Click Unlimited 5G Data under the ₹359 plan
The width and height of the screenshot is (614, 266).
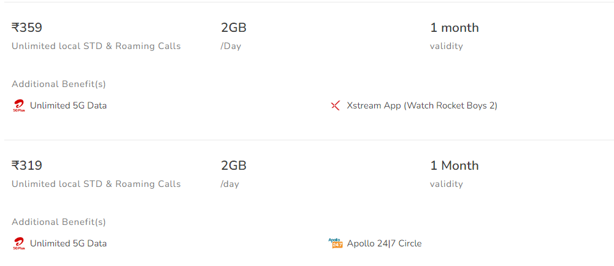pyautogui.click(x=68, y=105)
